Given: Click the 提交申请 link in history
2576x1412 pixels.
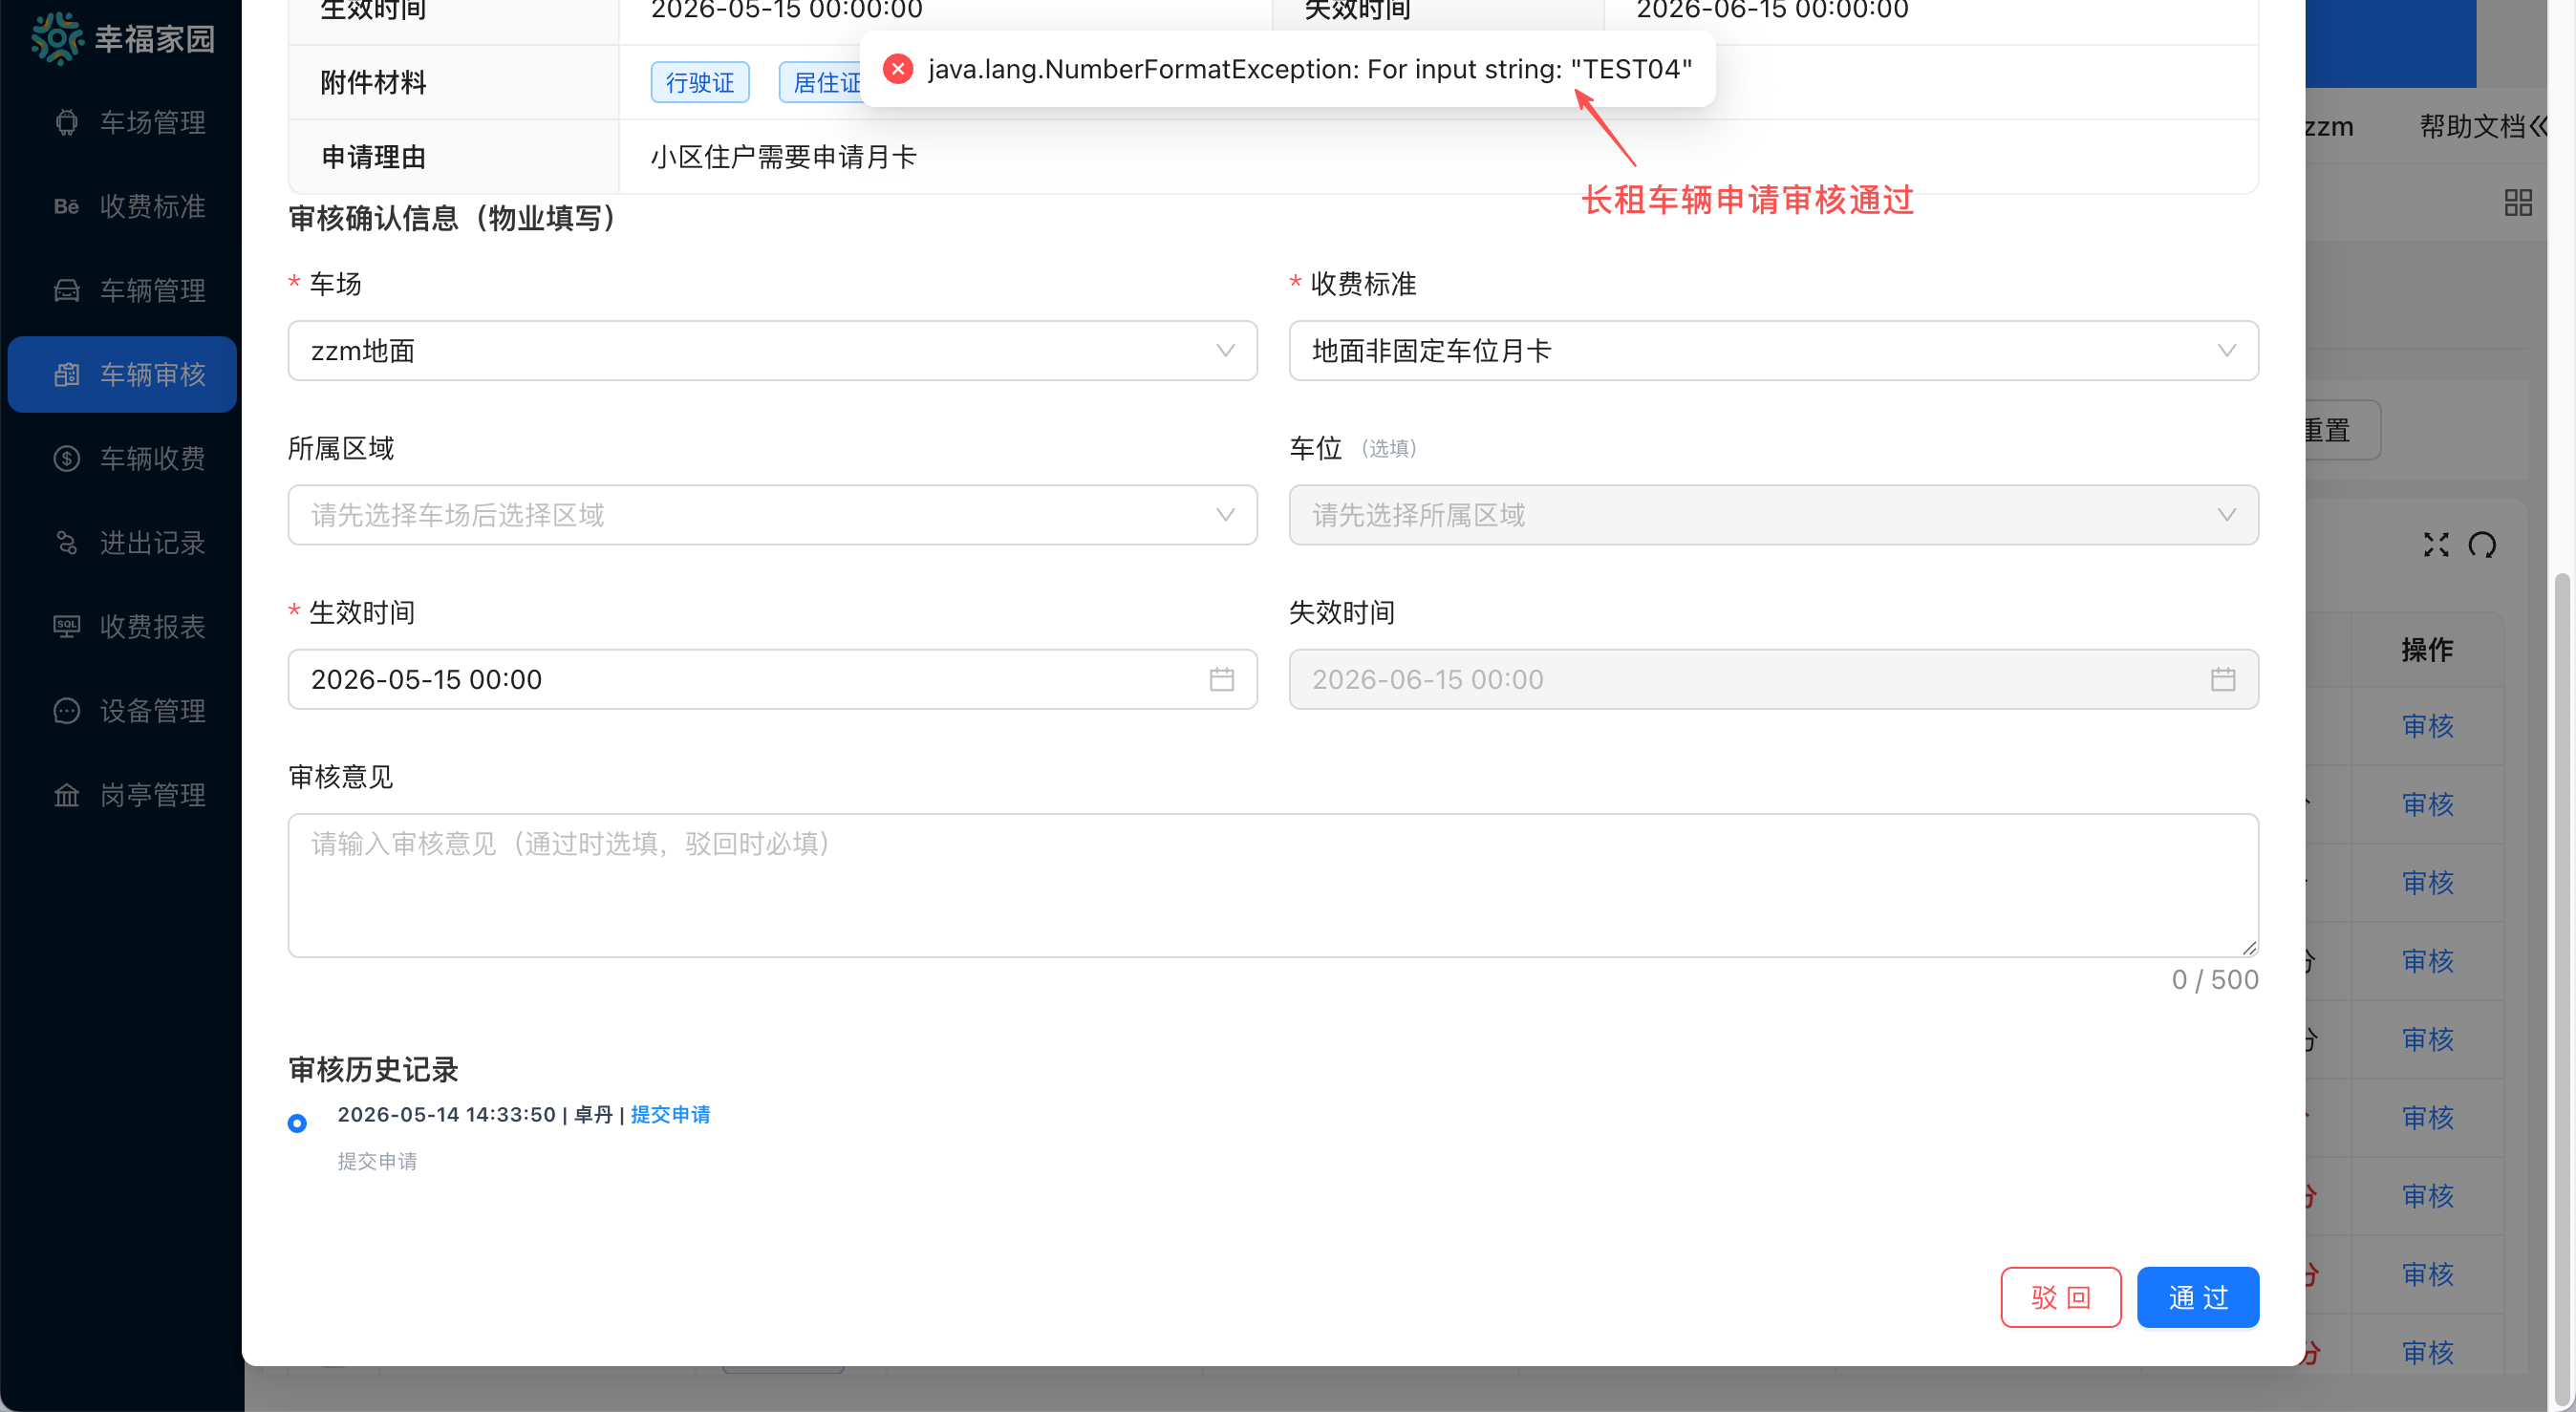Looking at the screenshot, I should click(670, 1114).
